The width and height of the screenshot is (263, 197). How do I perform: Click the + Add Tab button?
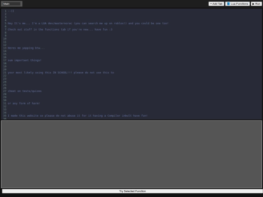coord(216,4)
